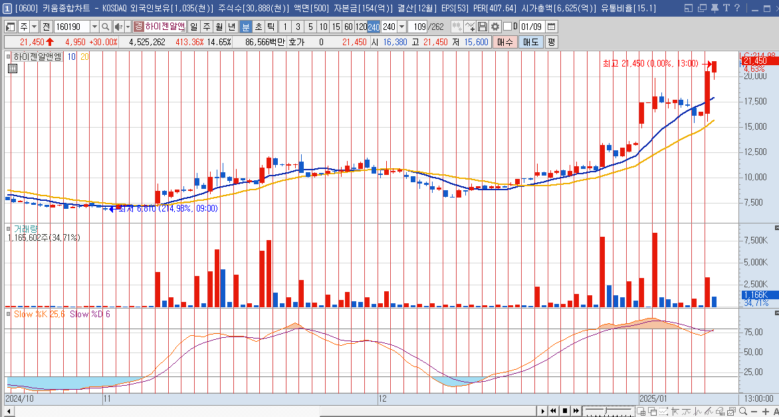
Task: Select the 10 minute interval
Action: [x=323, y=27]
